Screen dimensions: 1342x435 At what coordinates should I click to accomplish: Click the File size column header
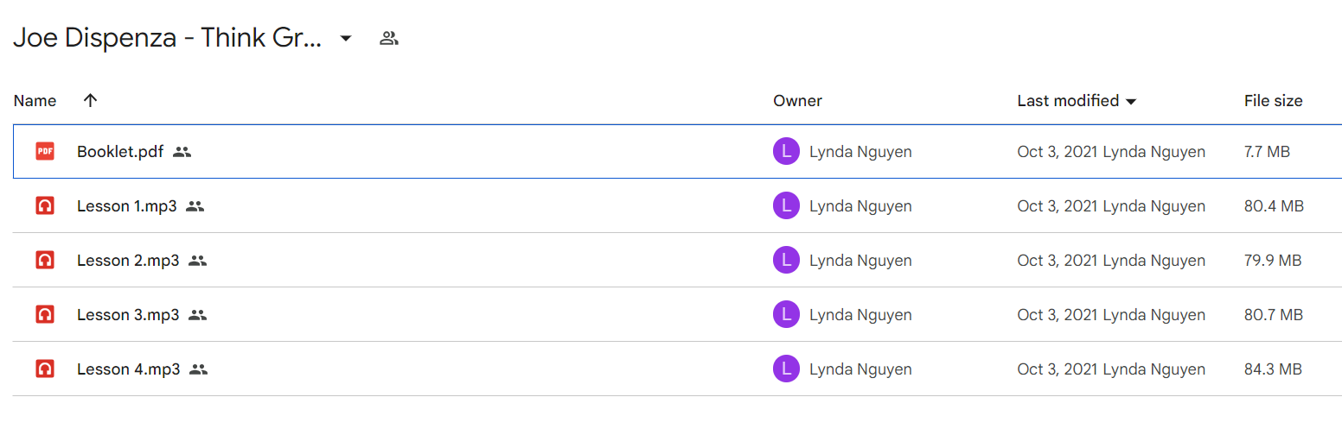(1273, 101)
